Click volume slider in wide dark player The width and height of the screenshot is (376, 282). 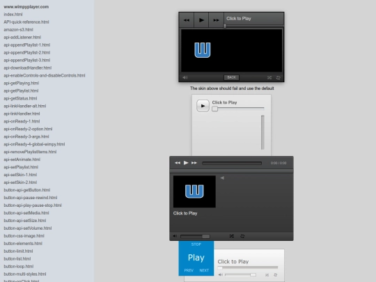[x=195, y=237]
